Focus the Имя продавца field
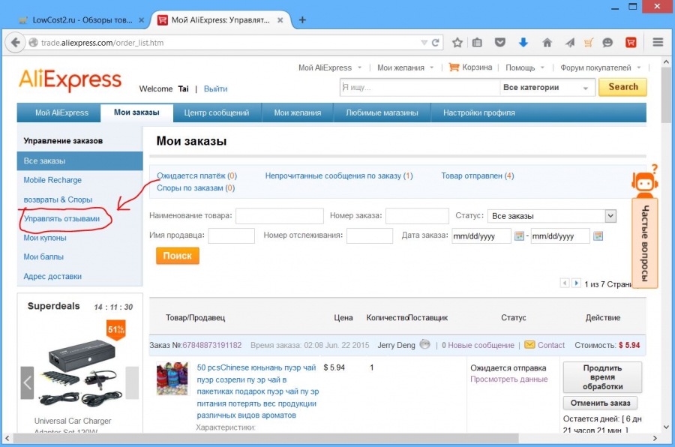Image resolution: width=675 pixels, height=447 pixels. tap(232, 235)
